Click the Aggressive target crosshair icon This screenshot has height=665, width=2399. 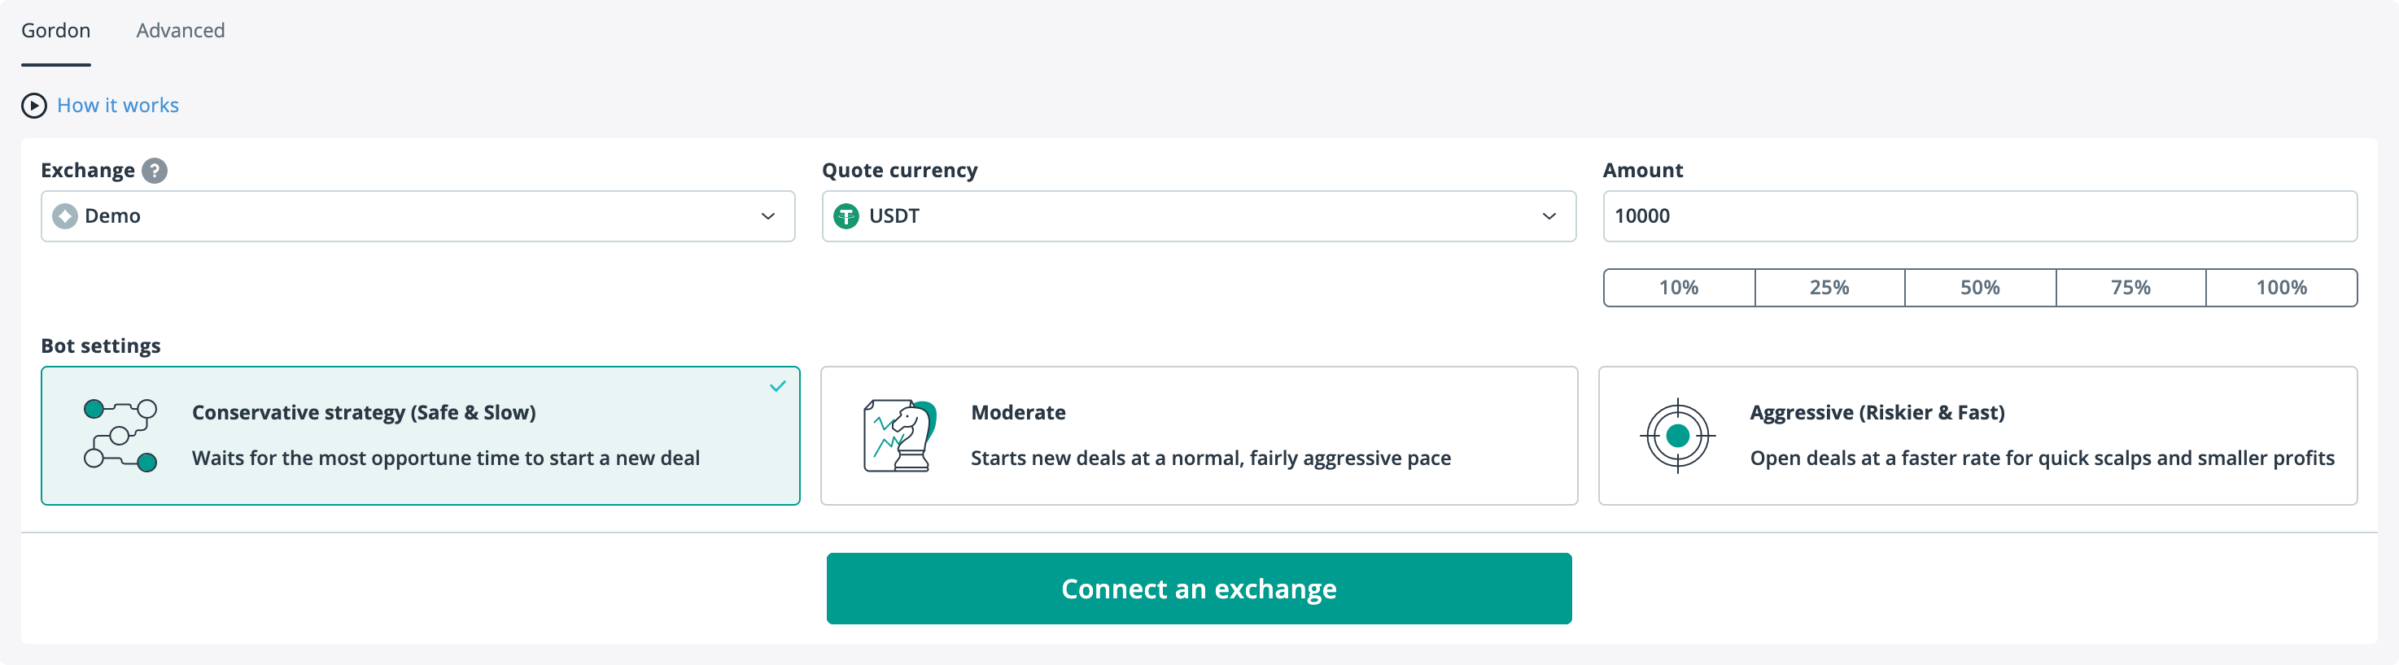1677,435
